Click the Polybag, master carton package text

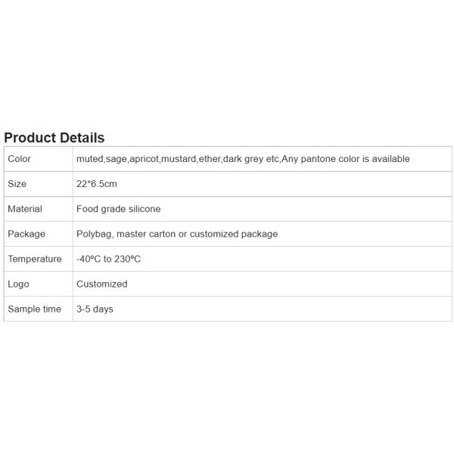tap(177, 234)
